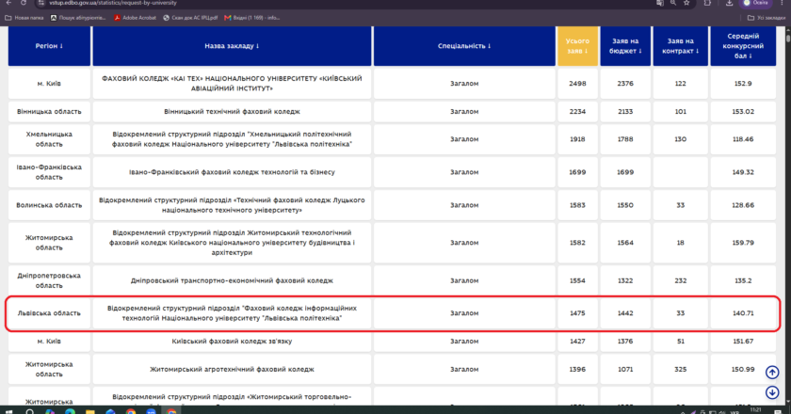The image size is (791, 414).
Task: Open site info icon beside the URL
Action: pyautogui.click(x=41, y=3)
